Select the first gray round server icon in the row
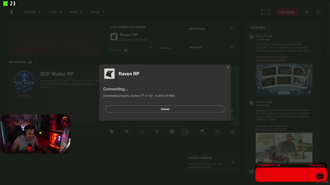This screenshot has height=185, width=330. 111,132
